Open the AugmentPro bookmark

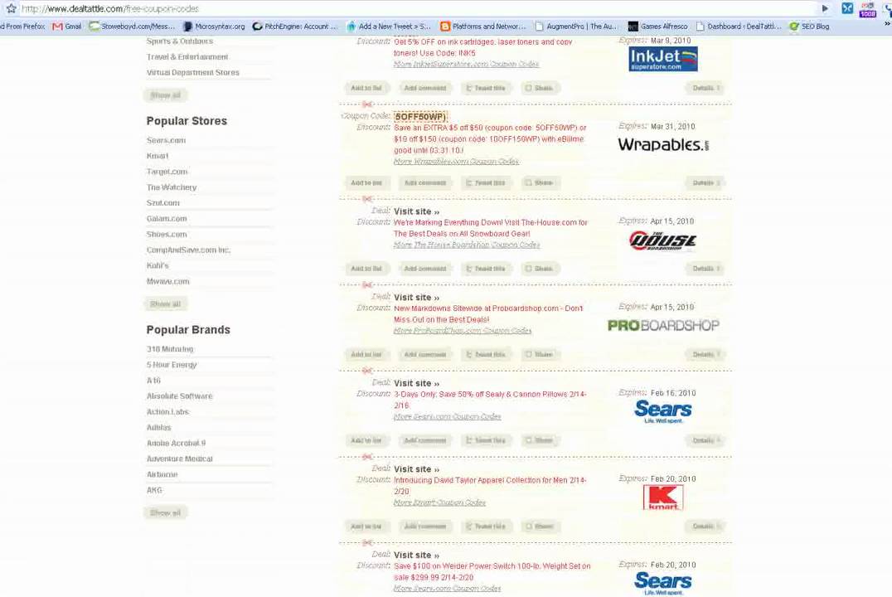click(x=575, y=27)
